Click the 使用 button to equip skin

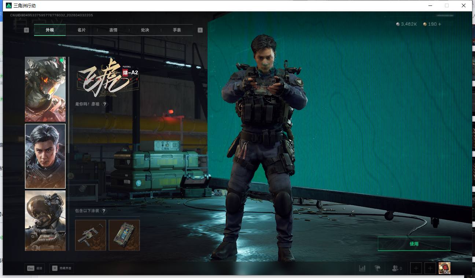coord(414,244)
